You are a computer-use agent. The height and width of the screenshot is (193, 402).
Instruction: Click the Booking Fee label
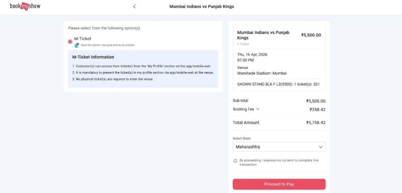(x=243, y=109)
